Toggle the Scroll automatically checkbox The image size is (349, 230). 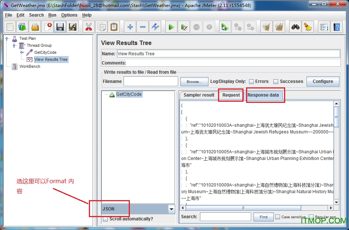pos(106,219)
